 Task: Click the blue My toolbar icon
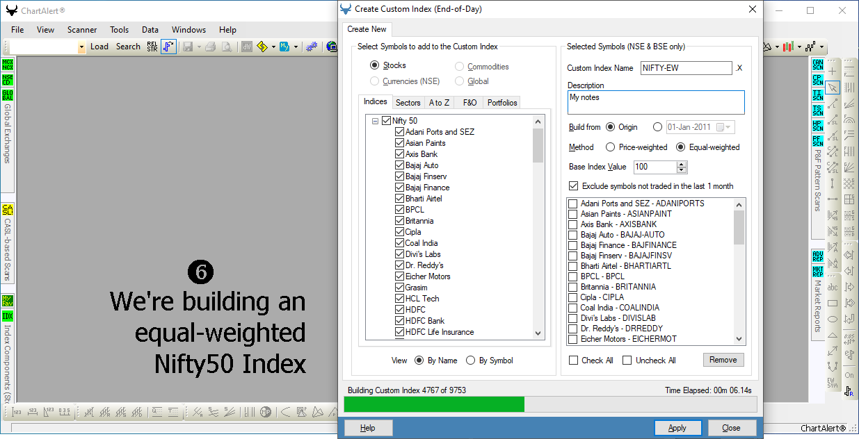[x=284, y=47]
